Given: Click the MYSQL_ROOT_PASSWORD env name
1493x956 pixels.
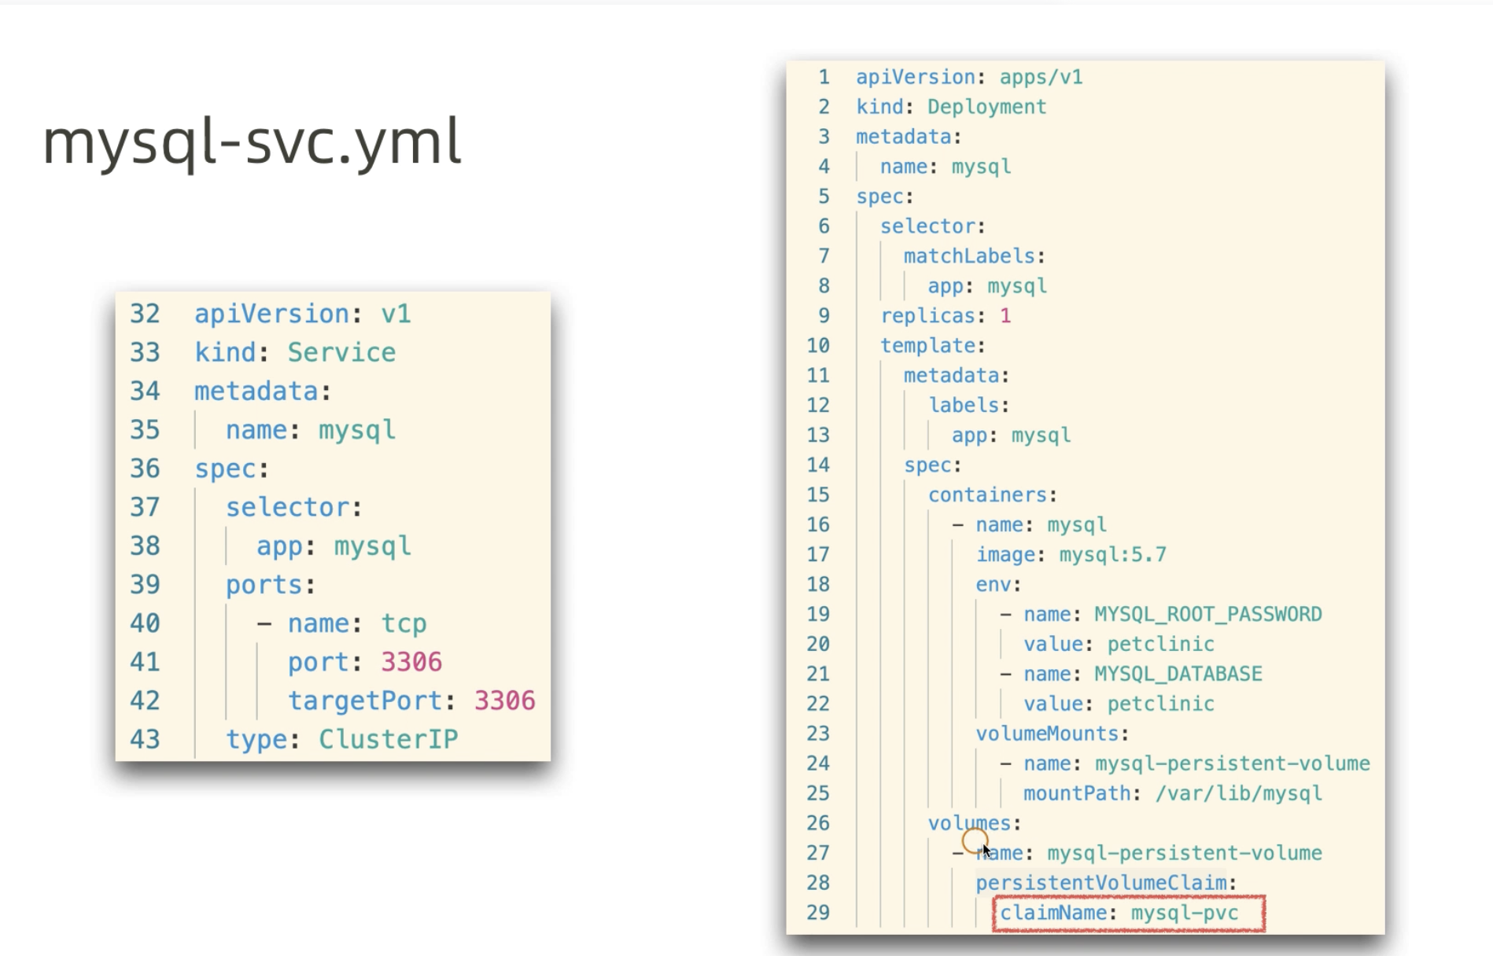Looking at the screenshot, I should point(1207,614).
